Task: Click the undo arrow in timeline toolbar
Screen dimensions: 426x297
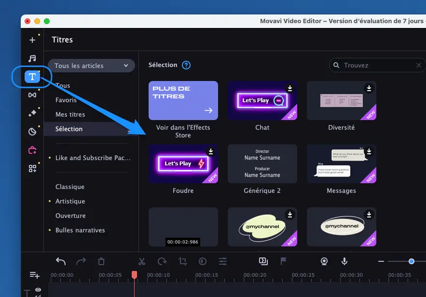Action: coord(61,261)
